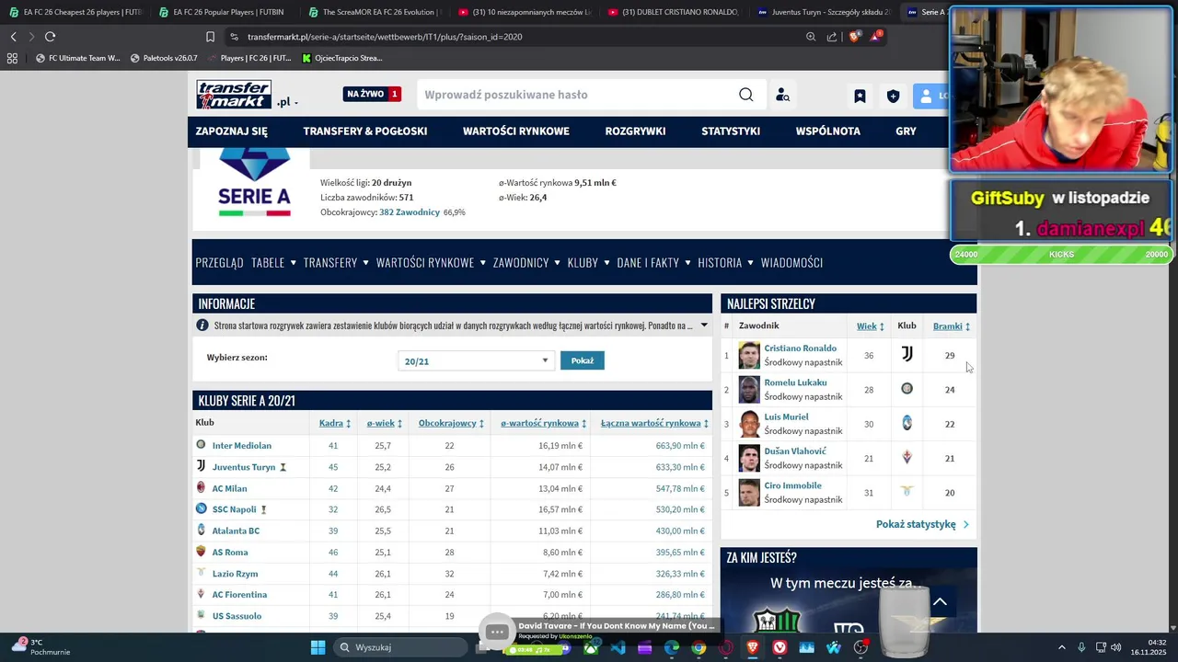Open Pokaż statystykę link
1178x662 pixels.
point(922,524)
